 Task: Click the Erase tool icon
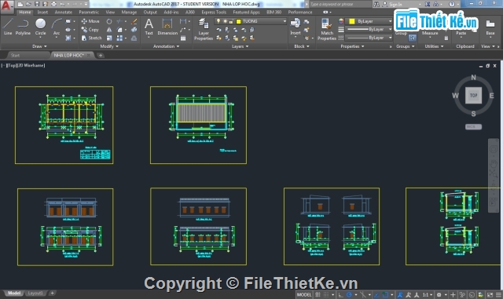pos(134,21)
